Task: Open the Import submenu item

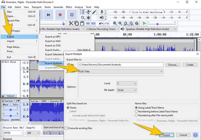Action: point(20,41)
